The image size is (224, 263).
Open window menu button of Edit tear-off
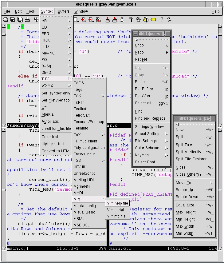pyautogui.click(x=136, y=34)
